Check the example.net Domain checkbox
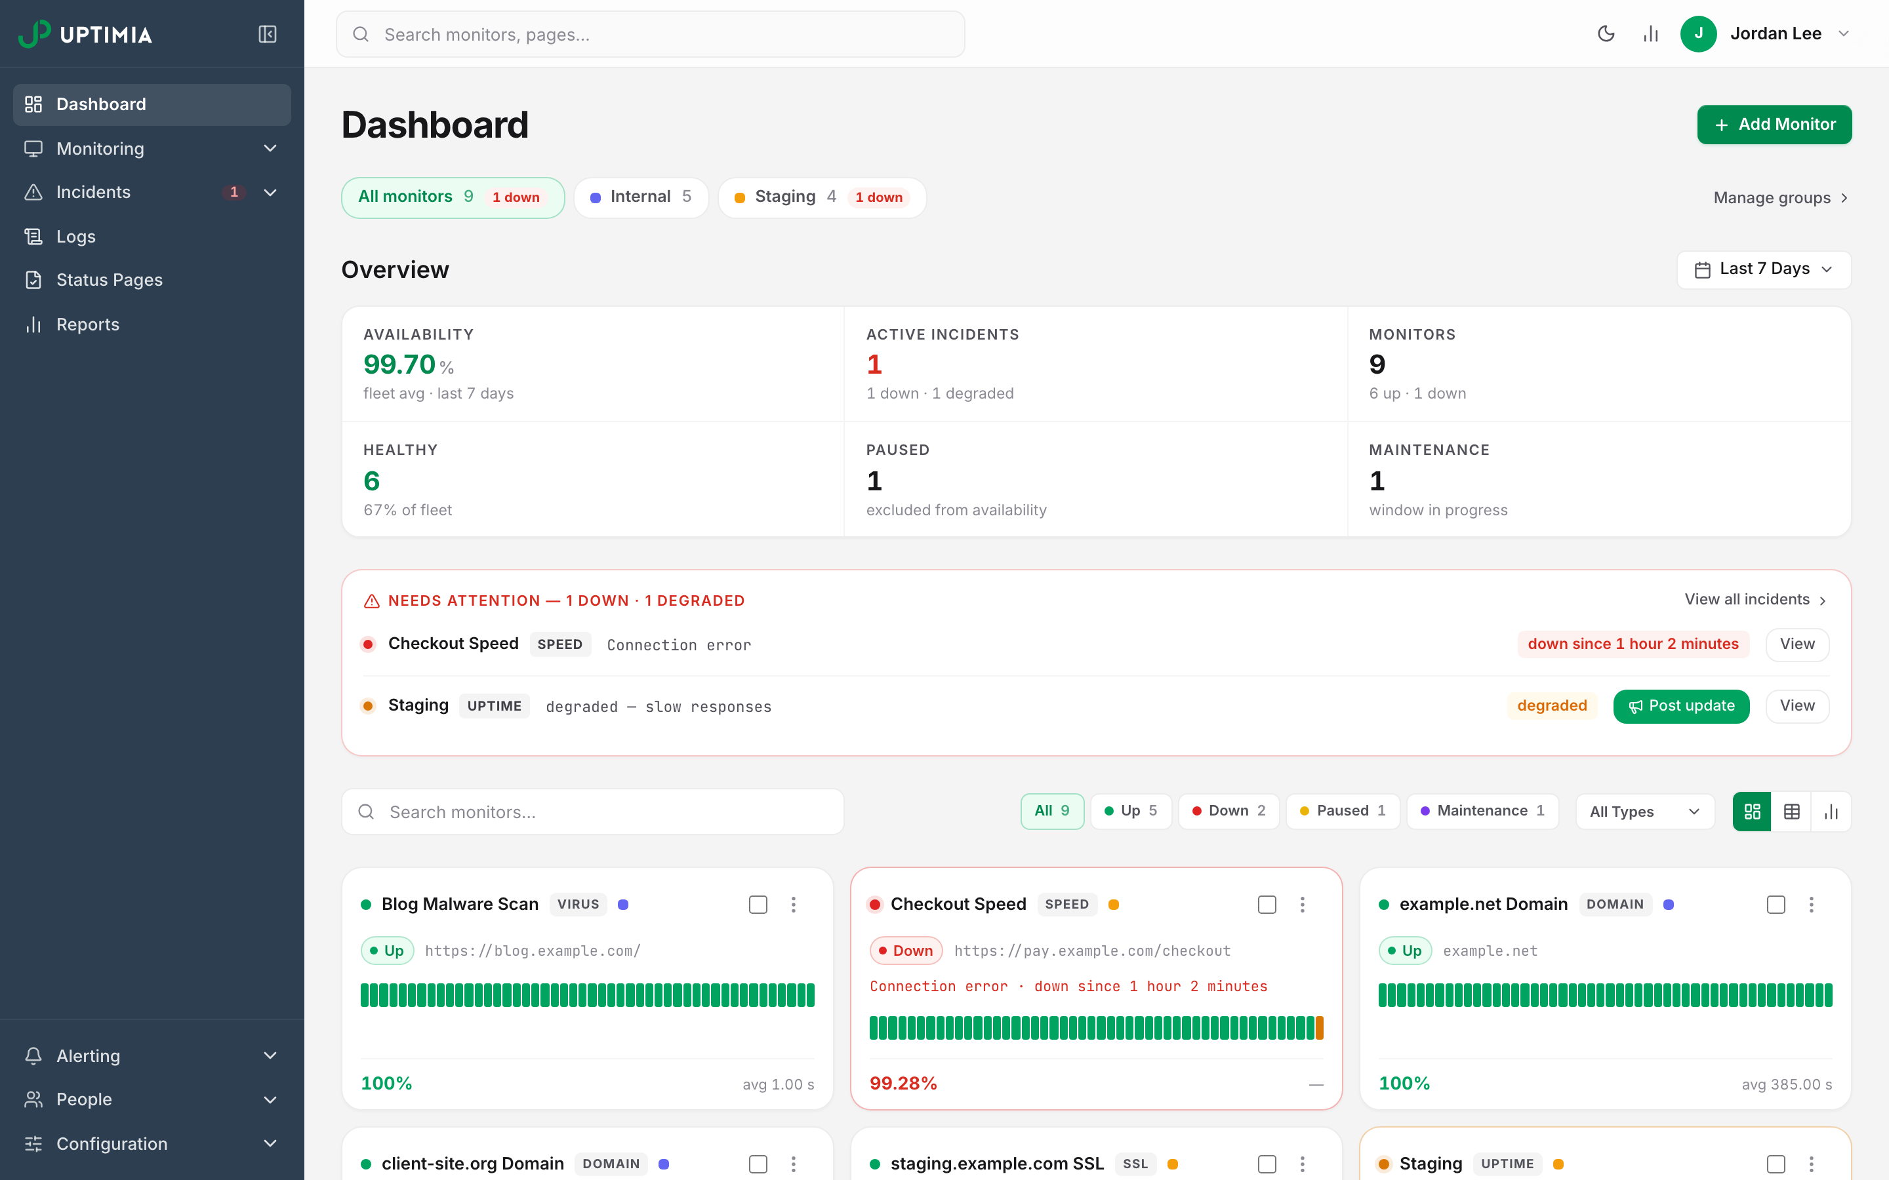Image resolution: width=1889 pixels, height=1180 pixels. 1776,905
